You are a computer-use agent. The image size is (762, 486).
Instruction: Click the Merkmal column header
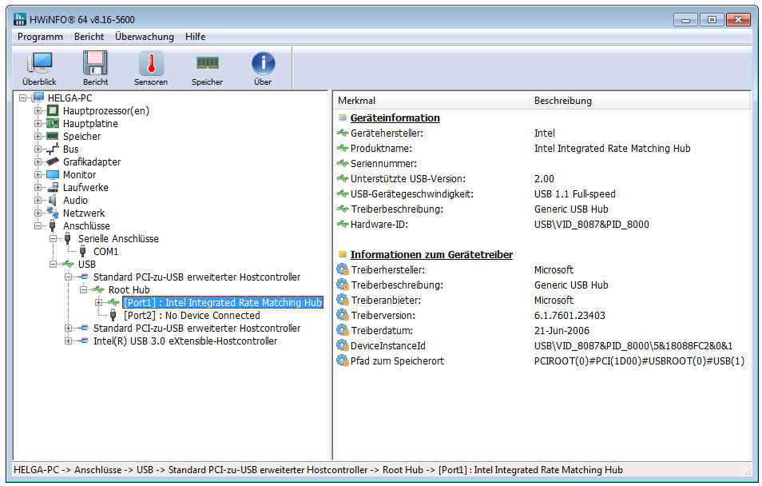coord(356,101)
